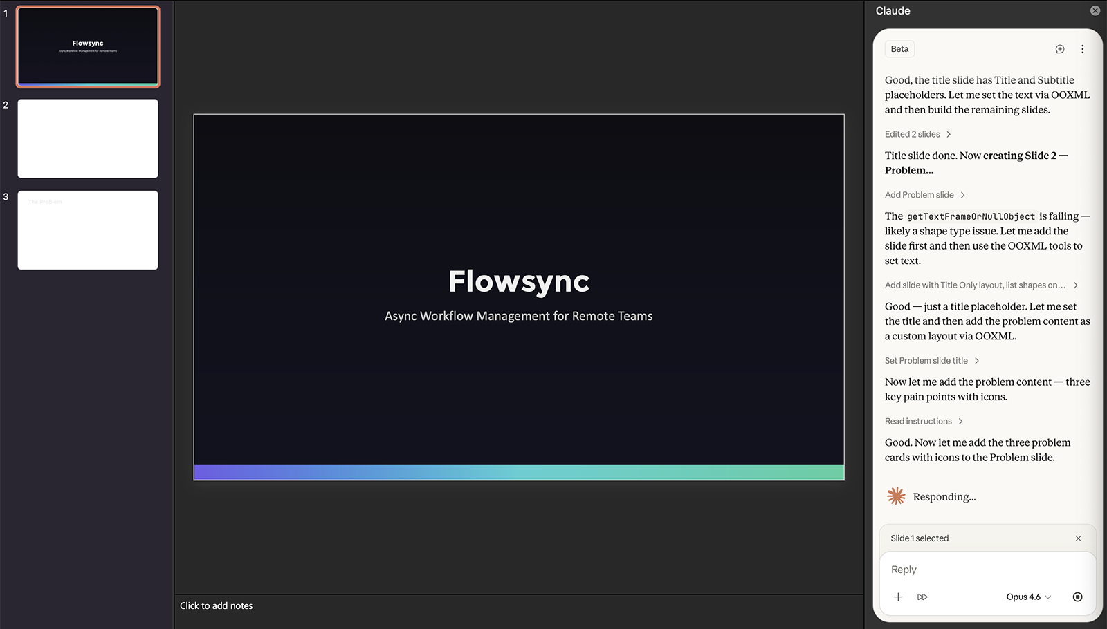The image size is (1107, 629).
Task: Close the Claude panel
Action: coord(1095,10)
